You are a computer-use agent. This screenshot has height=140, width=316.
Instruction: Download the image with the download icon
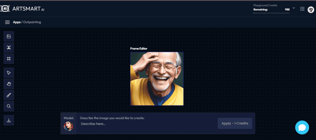tap(9, 121)
